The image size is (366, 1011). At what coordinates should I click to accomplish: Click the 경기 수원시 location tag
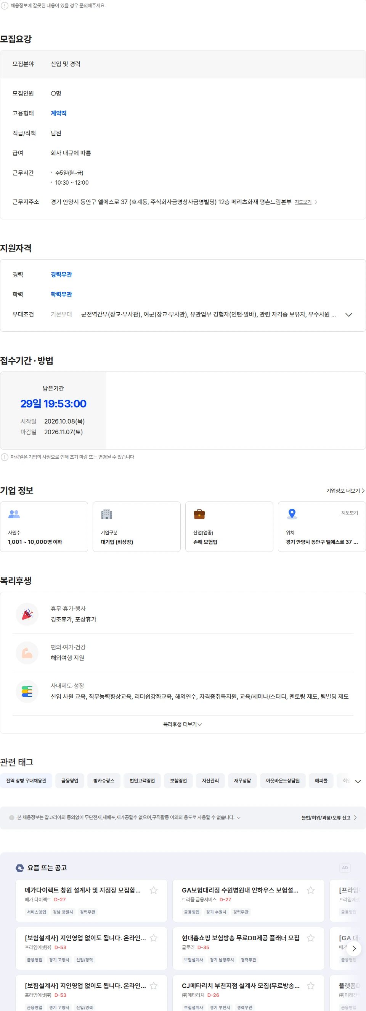pos(216,912)
